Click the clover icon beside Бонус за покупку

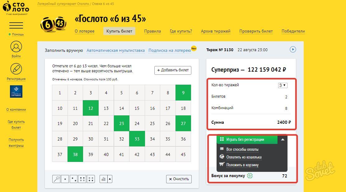click(250, 176)
